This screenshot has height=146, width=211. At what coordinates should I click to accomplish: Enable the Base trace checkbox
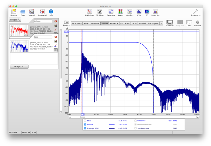85,121
